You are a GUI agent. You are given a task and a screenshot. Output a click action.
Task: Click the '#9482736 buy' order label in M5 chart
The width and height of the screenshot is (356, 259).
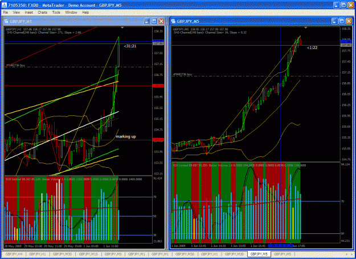click(x=182, y=74)
